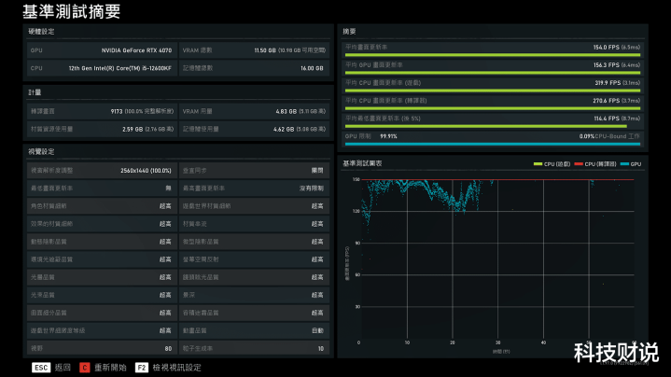671x377 pixels.
Task: Click the 154.0 FPS average framerate bar
Action: pos(492,51)
